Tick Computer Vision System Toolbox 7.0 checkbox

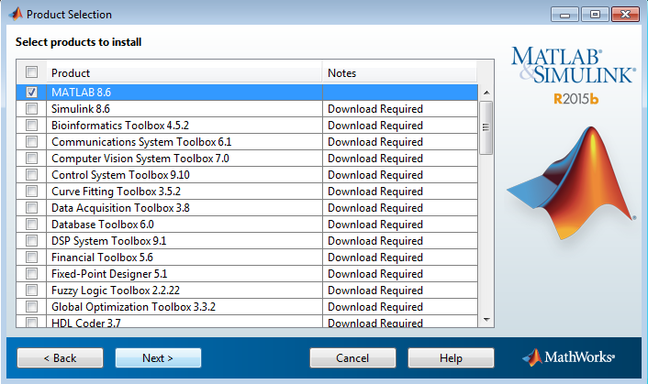coord(31,158)
